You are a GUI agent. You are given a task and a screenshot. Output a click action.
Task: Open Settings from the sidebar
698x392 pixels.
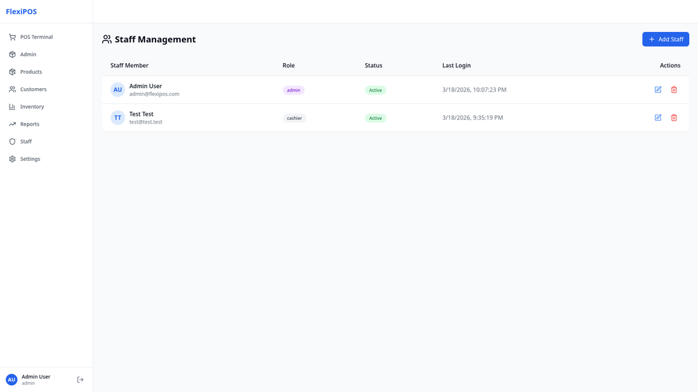[x=30, y=159]
